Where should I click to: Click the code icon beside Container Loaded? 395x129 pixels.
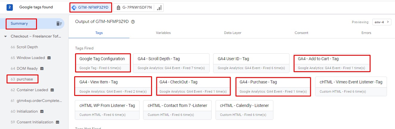point(52,90)
